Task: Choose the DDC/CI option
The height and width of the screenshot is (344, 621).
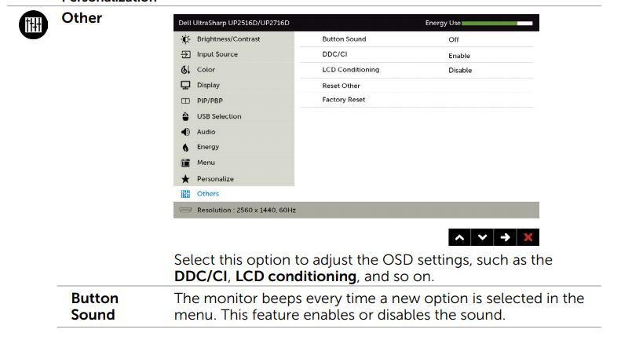Action: pos(334,54)
